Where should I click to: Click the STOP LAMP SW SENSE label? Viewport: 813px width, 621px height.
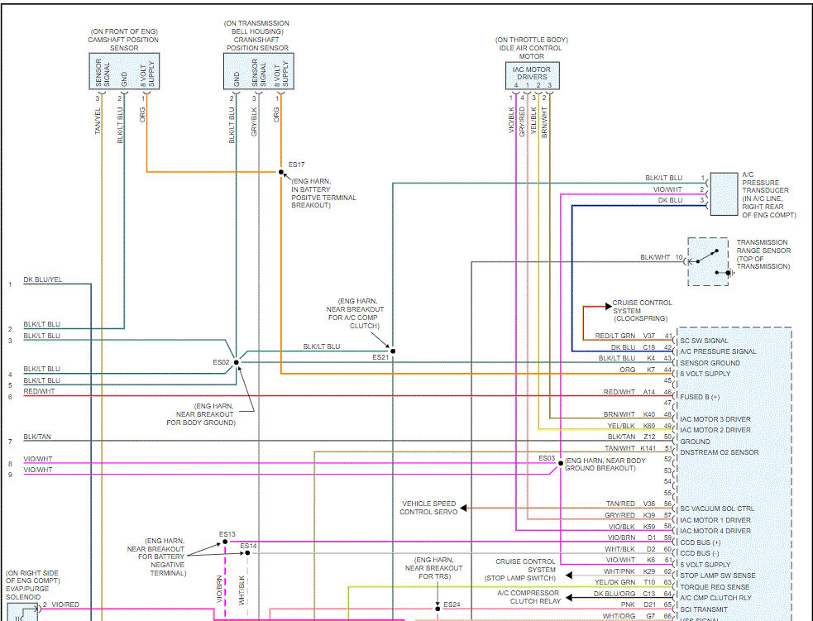pos(718,576)
